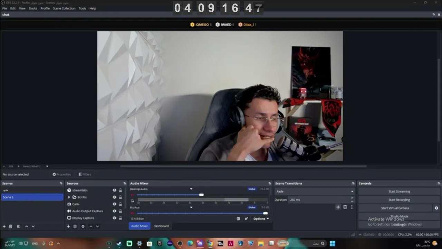Viewport: 442px width, 249px height.
Task: Toggle vertical mixer layout icon
Action: pyautogui.click(x=238, y=219)
